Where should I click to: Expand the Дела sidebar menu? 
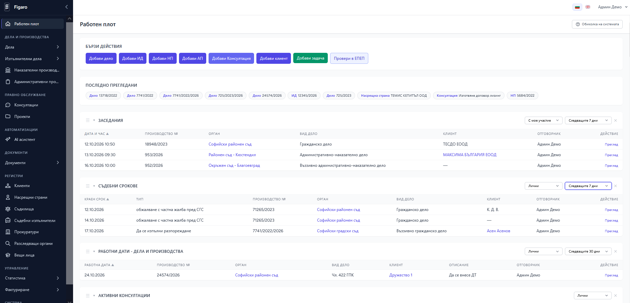(x=33, y=47)
